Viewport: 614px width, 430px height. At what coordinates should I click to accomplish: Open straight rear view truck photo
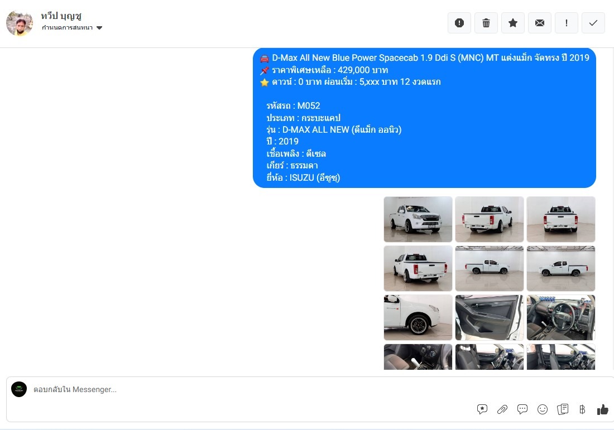pos(561,219)
